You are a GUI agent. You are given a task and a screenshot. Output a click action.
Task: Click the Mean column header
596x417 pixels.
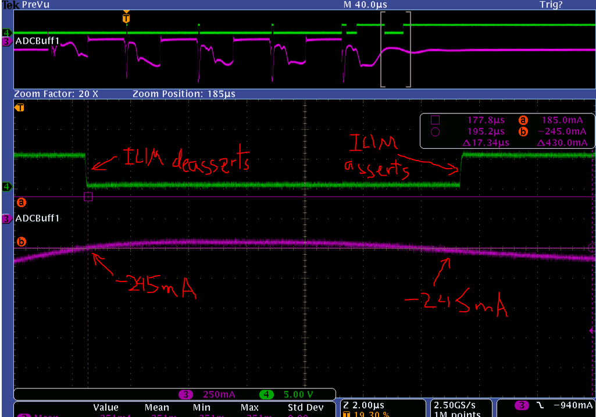pos(156,408)
